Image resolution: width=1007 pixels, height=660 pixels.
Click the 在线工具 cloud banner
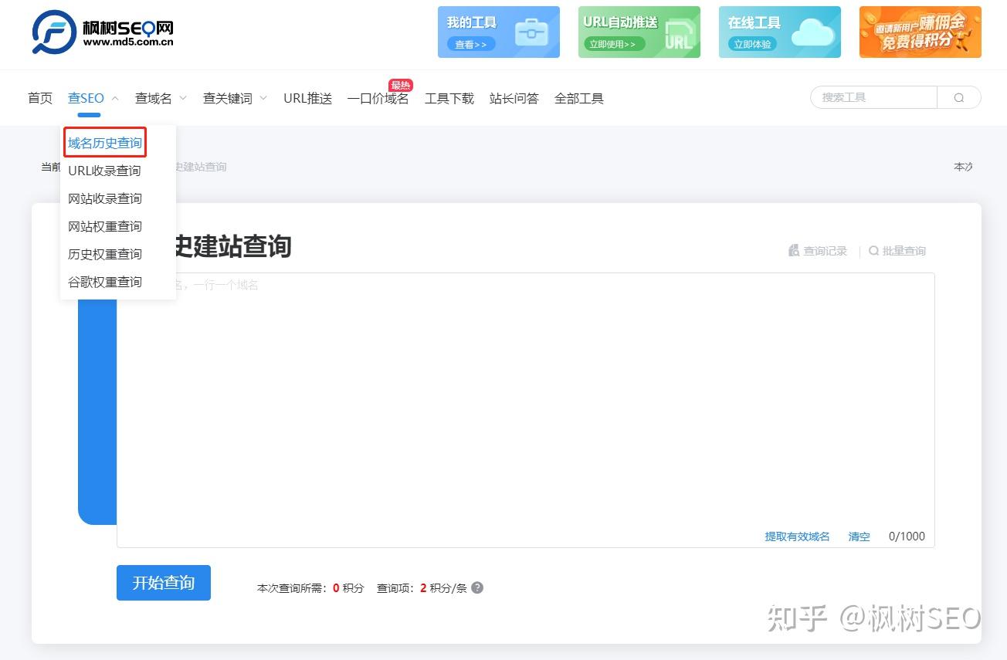click(x=779, y=32)
